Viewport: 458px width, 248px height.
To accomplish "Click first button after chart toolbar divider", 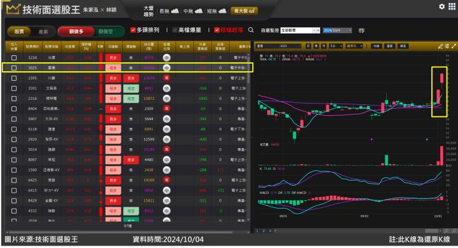I will point(377,46).
